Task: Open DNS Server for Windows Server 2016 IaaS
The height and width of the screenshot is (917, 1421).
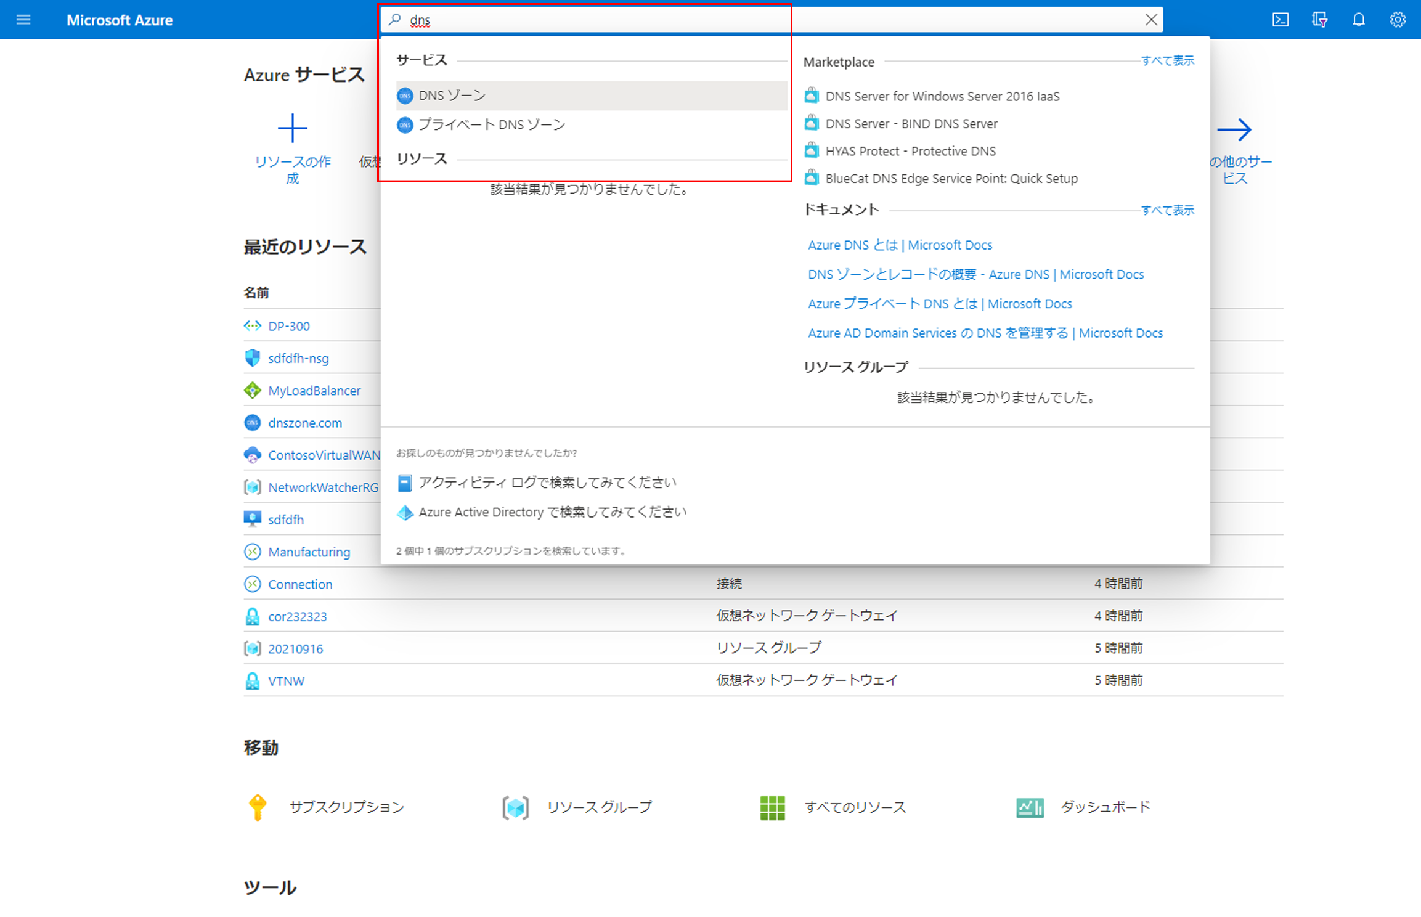Action: tap(942, 96)
